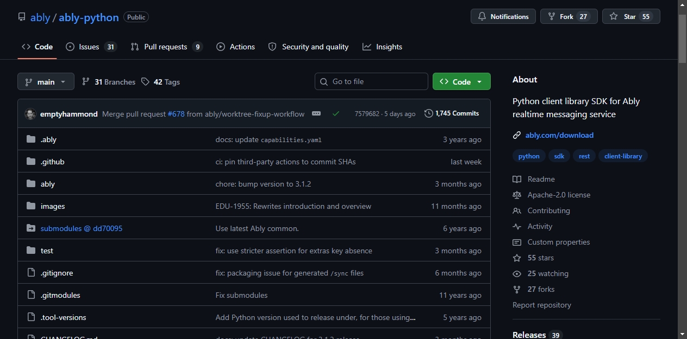Open commit 'Use latest Ably common.'
This screenshot has width=687, height=339.
(257, 228)
